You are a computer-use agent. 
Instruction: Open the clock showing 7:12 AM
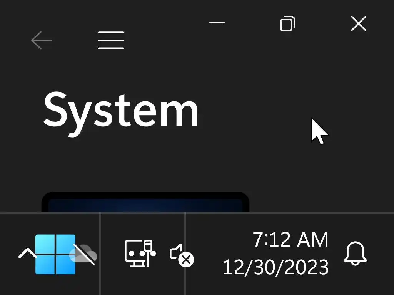click(290, 239)
